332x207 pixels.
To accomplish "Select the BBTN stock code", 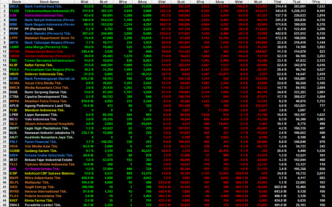I will click(14, 42).
